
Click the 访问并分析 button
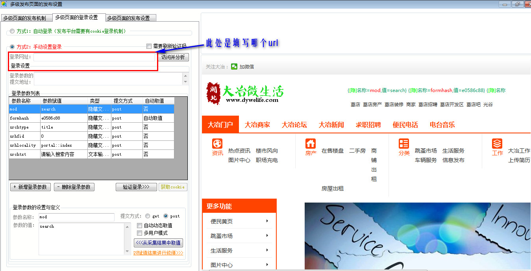click(173, 57)
